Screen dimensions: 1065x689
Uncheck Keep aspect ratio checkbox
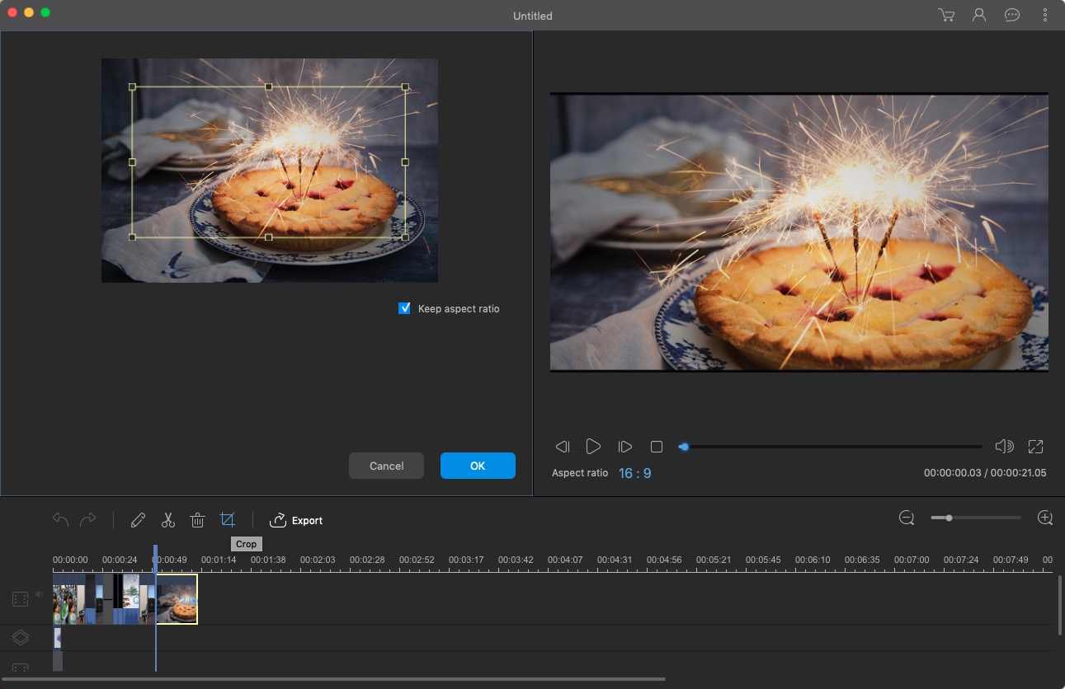404,308
